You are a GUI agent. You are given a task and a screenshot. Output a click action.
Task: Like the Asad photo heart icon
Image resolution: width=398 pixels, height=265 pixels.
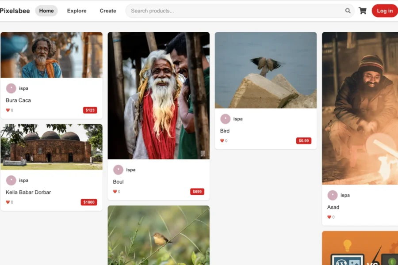(329, 217)
